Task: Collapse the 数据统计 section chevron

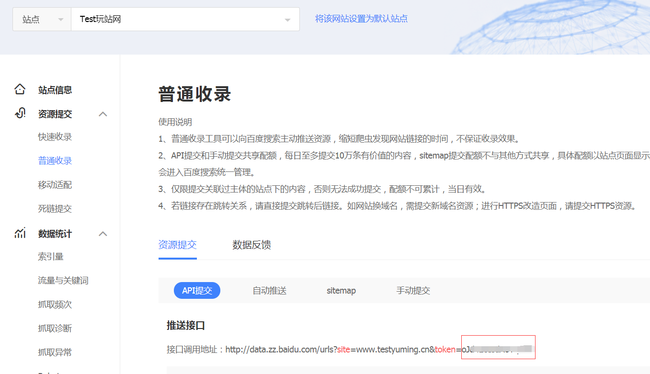Action: point(103,234)
